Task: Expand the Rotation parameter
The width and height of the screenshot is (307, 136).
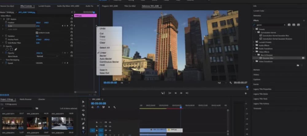Action: click(3, 36)
